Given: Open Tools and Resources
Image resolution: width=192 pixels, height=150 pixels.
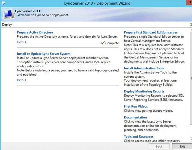Looking at the screenshot, I should [139, 136].
